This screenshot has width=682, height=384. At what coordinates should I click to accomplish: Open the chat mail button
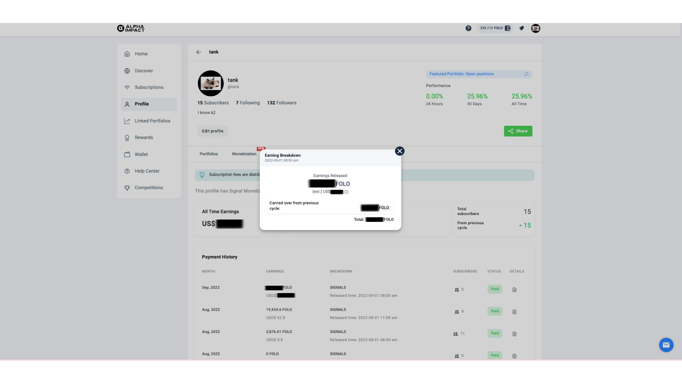pos(666,345)
